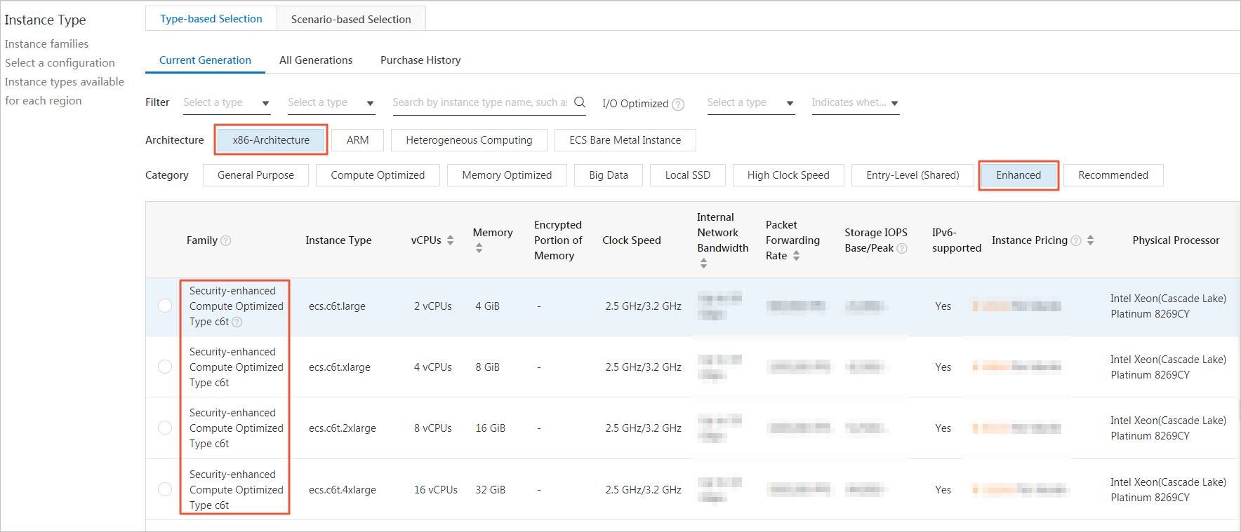This screenshot has height=532, width=1241.
Task: Sort by Packet Forwarding Rate arrows
Action: (x=796, y=256)
